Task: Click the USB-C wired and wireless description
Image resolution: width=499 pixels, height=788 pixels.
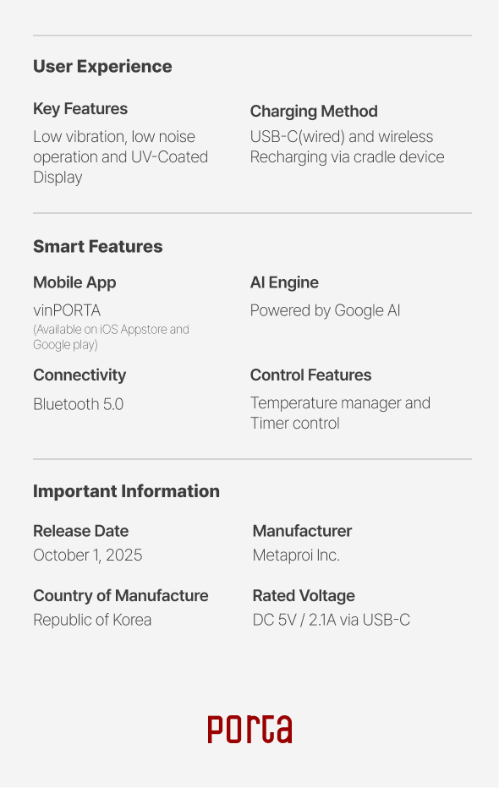Action: [348, 147]
